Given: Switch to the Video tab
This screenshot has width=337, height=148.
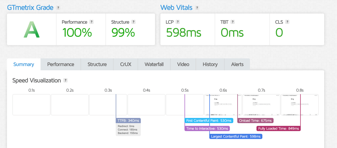Looking at the screenshot, I should [x=183, y=65].
